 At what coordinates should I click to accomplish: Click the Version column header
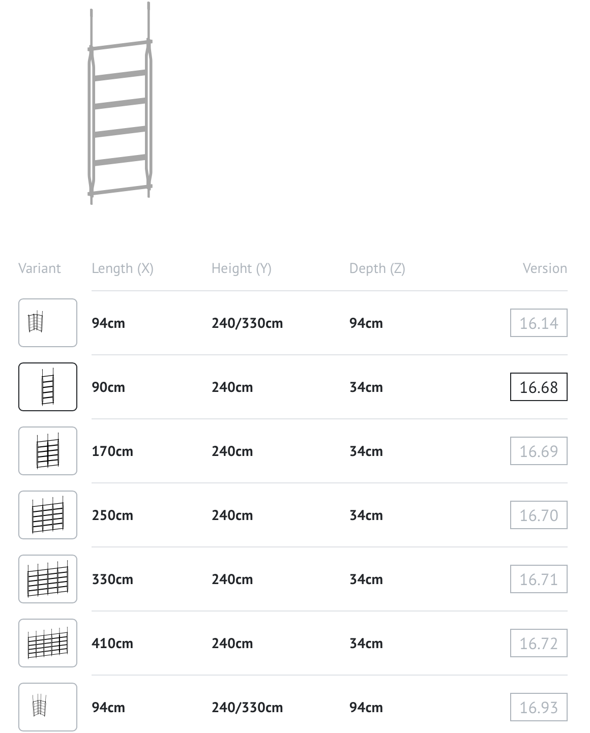pyautogui.click(x=545, y=268)
